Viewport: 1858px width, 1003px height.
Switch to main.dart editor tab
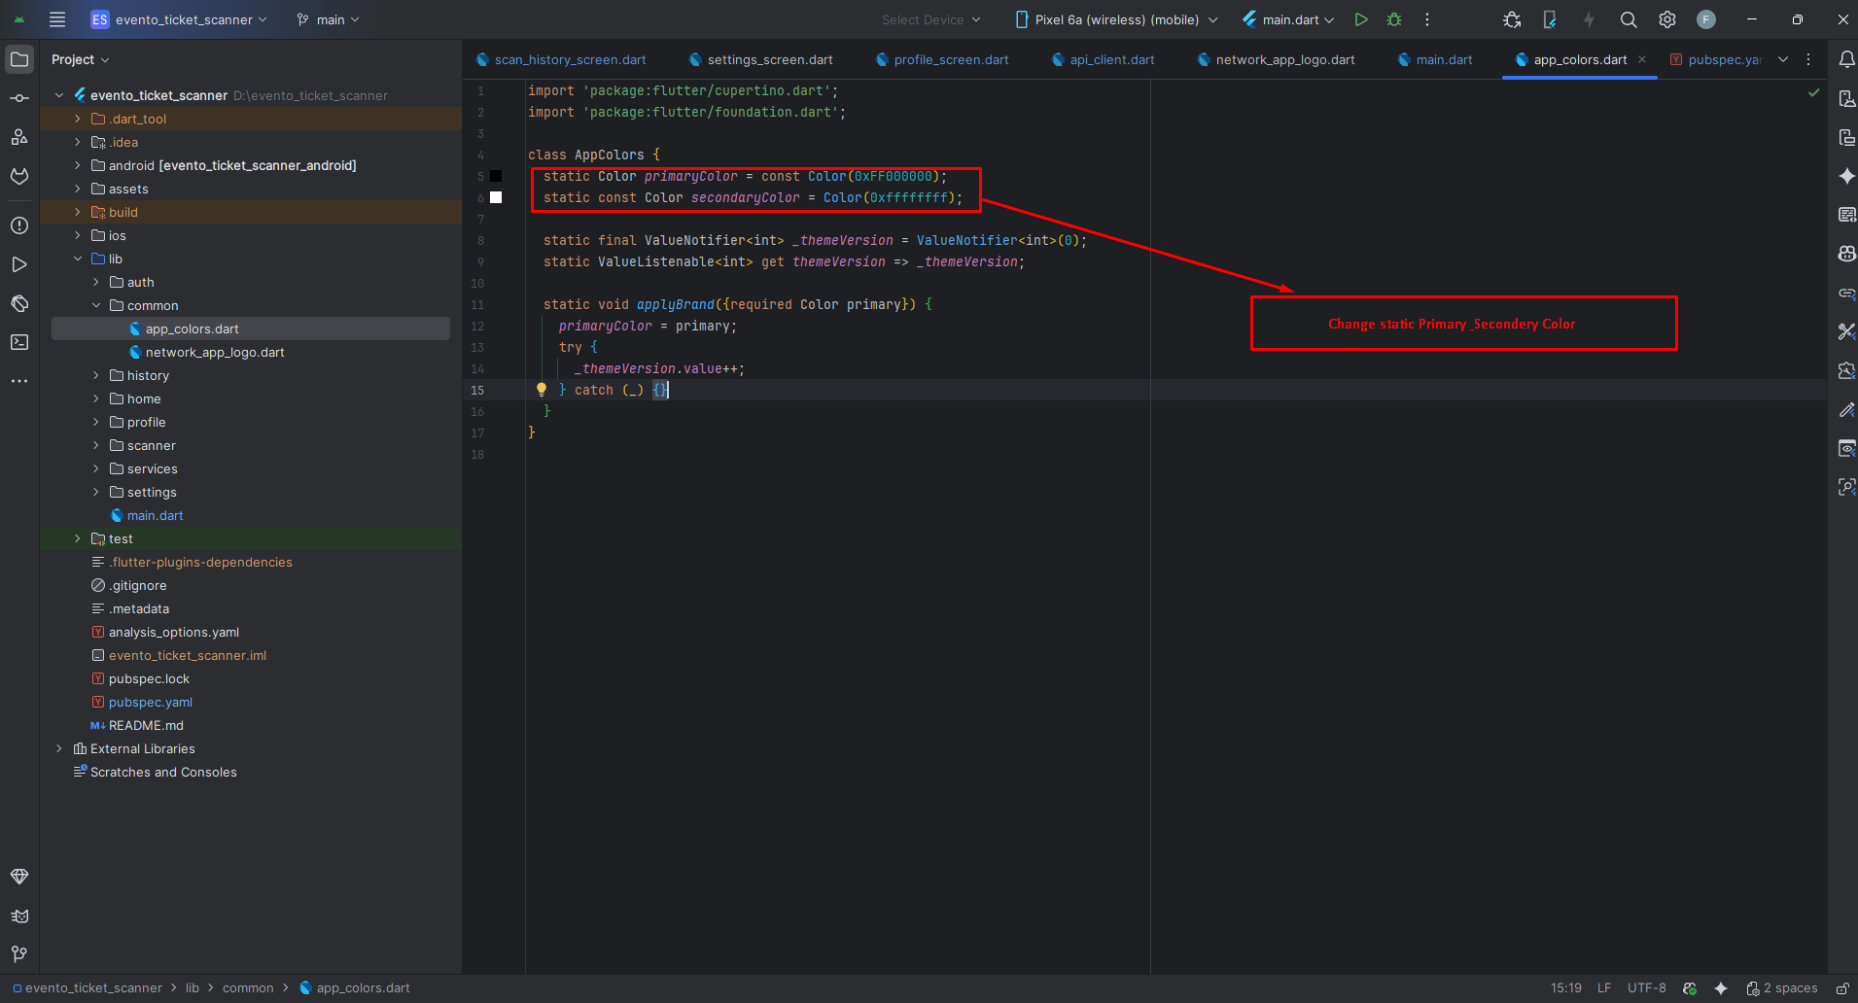[x=1435, y=59]
